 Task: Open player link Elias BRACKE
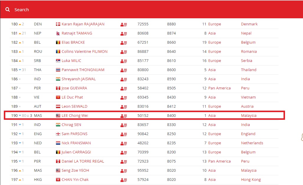coord(73,42)
